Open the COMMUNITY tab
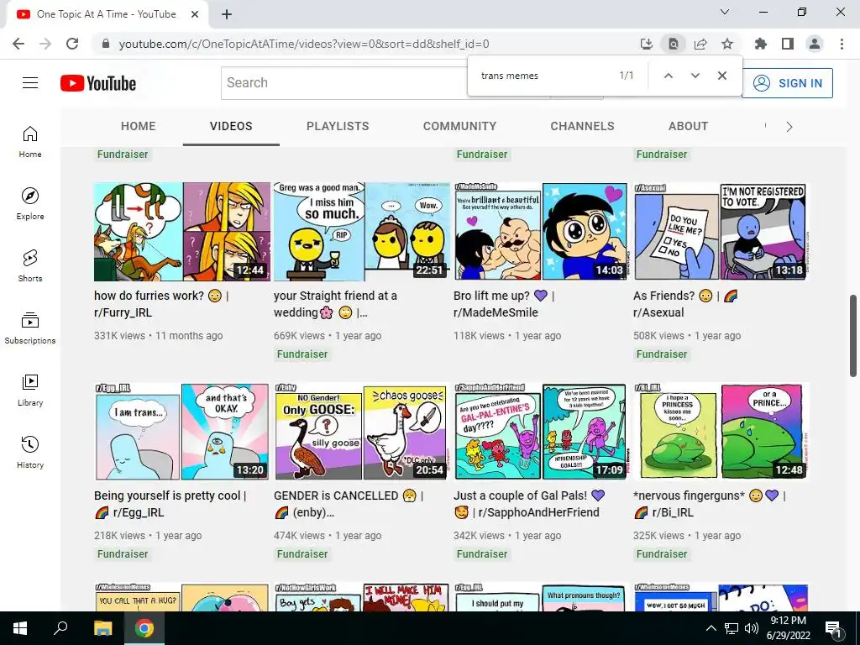The image size is (860, 645). [459, 126]
